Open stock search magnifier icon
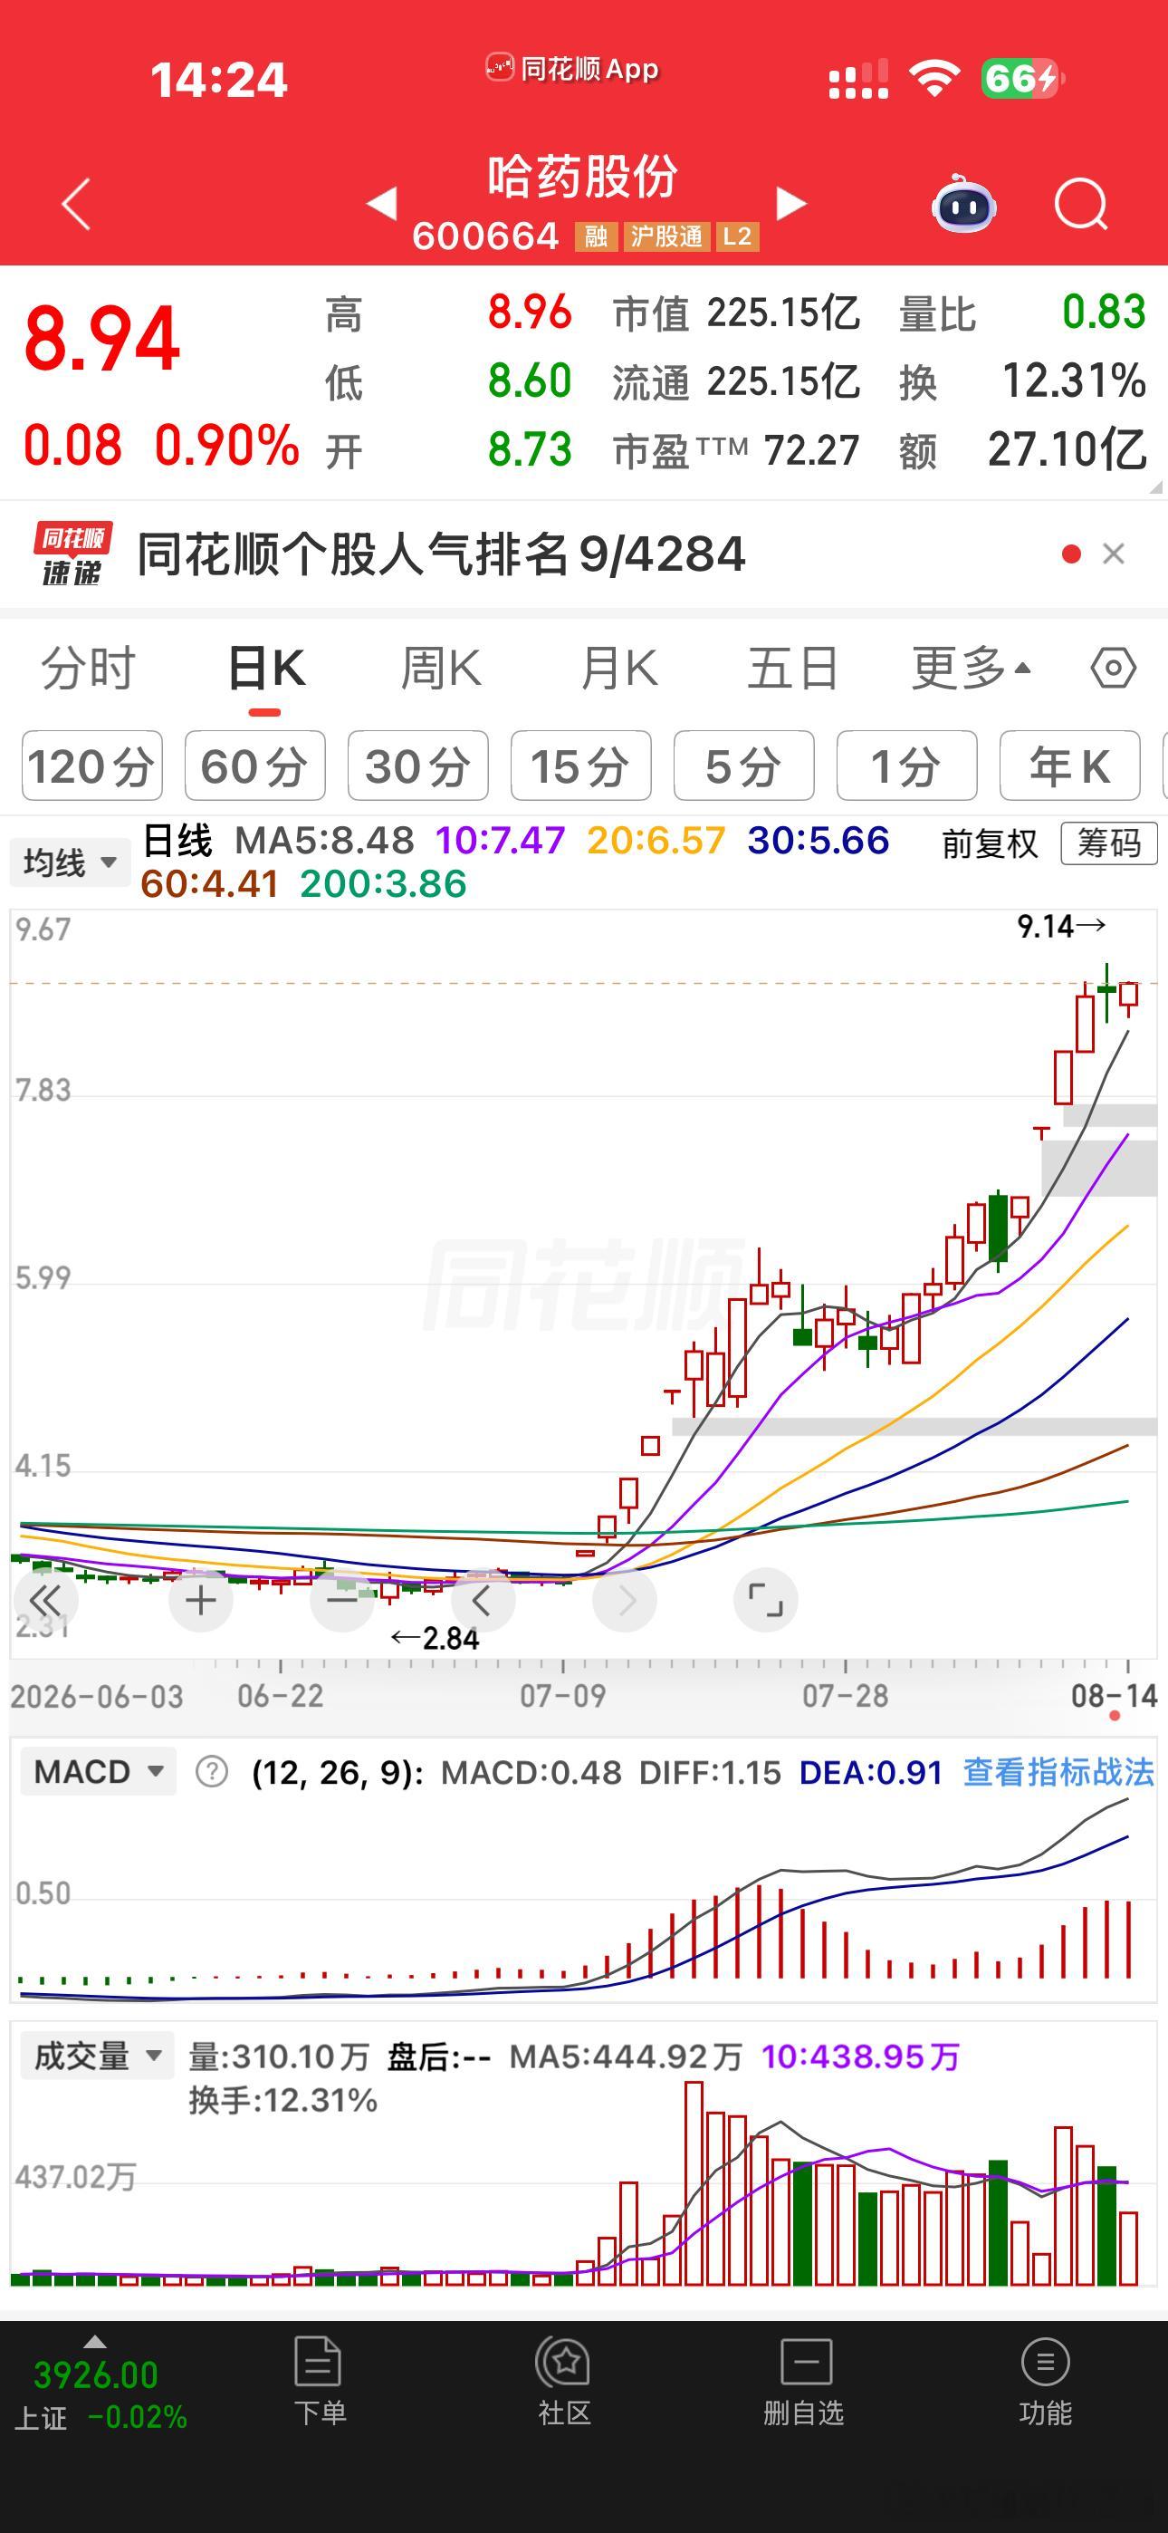Screen dimensions: 1168x2533 click(1080, 205)
